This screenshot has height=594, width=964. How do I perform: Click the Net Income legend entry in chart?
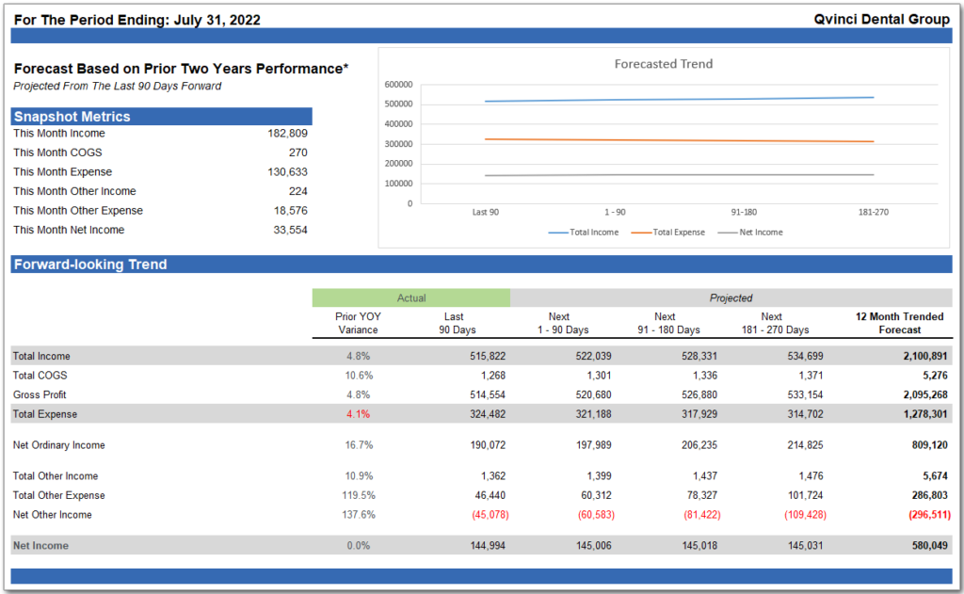(x=750, y=233)
